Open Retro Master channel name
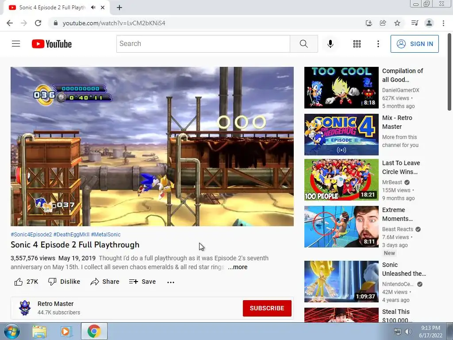This screenshot has width=453, height=340. [x=55, y=304]
